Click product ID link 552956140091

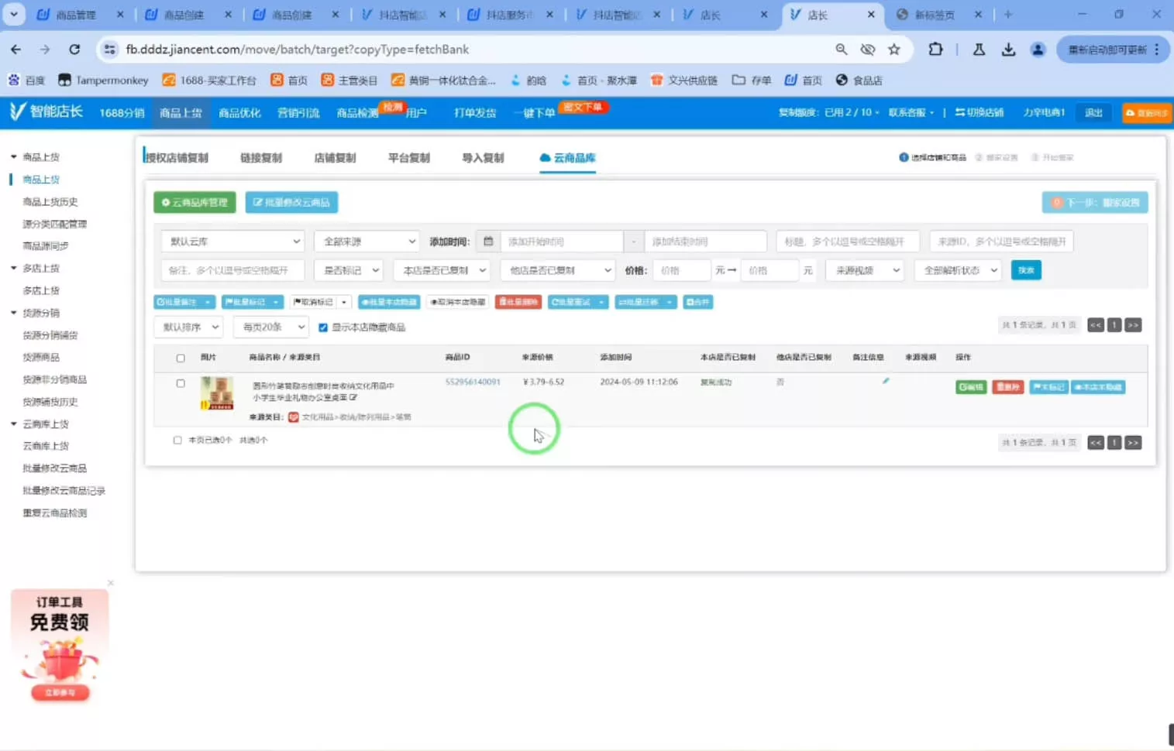(473, 382)
